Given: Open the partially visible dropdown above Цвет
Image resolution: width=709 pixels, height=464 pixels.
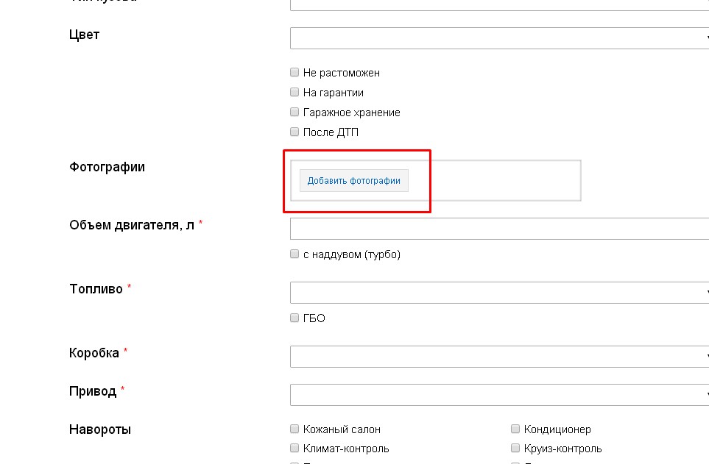Looking at the screenshot, I should (x=499, y=4).
